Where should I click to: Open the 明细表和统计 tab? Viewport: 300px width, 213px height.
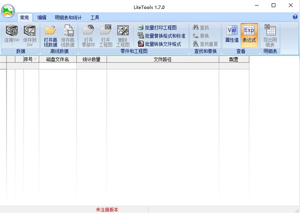click(x=68, y=18)
